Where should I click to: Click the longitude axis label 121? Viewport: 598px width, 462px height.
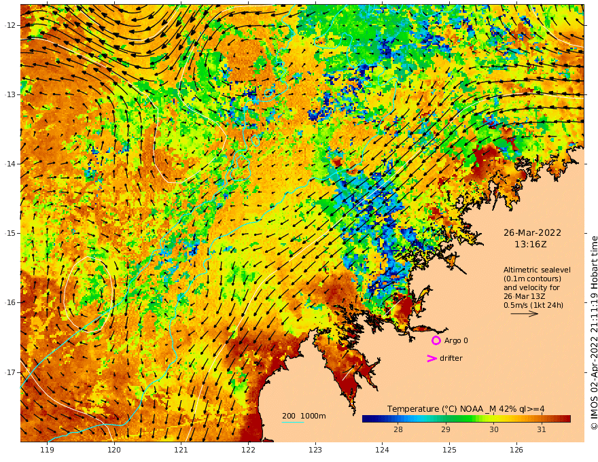(x=181, y=450)
